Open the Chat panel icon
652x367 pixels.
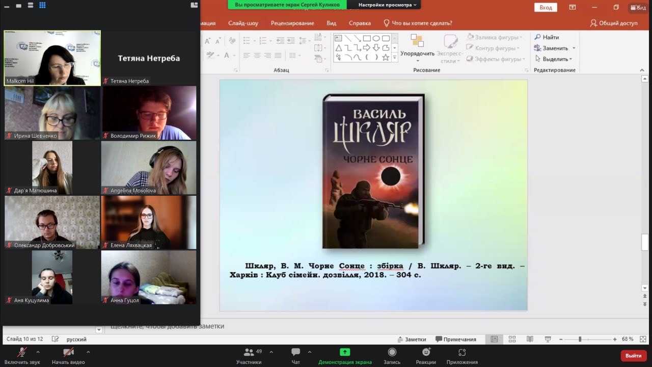click(x=295, y=353)
